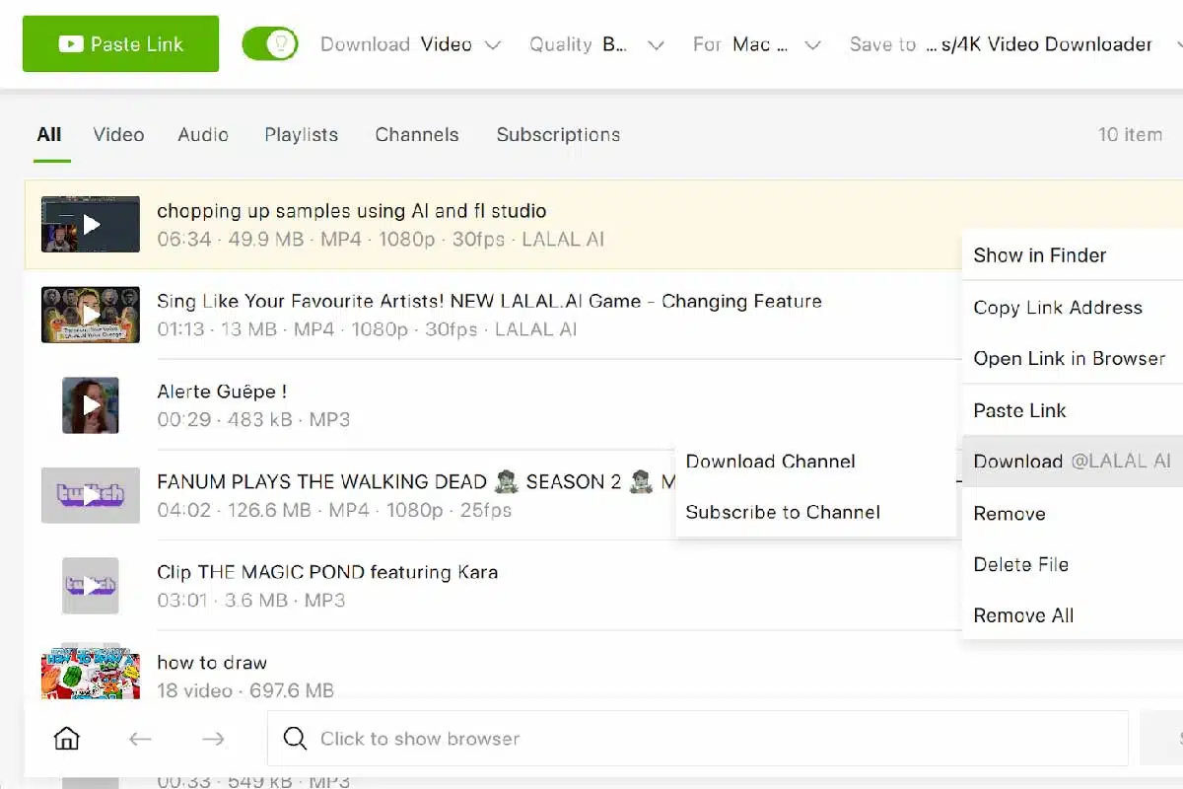Click the '00:29 · 483 kB · MP3' details
The width and height of the screenshot is (1183, 789).
253,419
